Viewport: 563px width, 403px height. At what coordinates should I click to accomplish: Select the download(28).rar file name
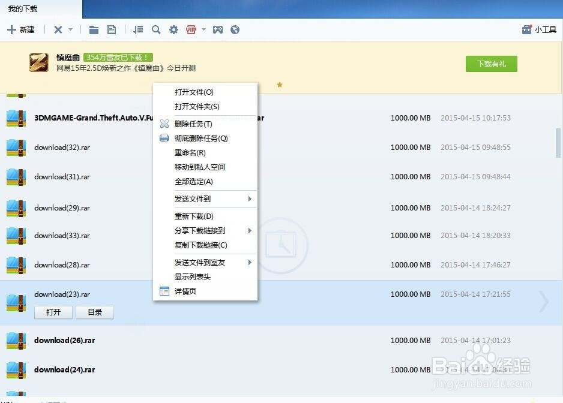[x=62, y=265]
